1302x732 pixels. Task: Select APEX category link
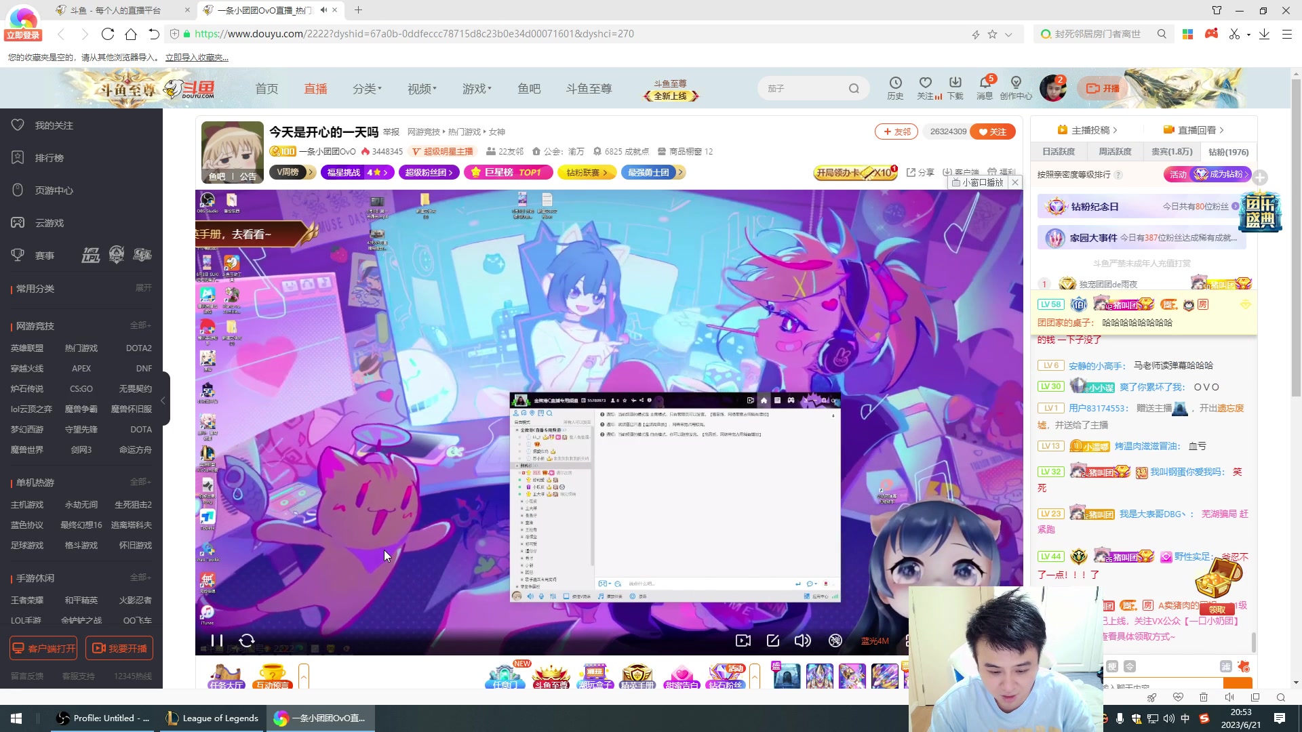(81, 369)
